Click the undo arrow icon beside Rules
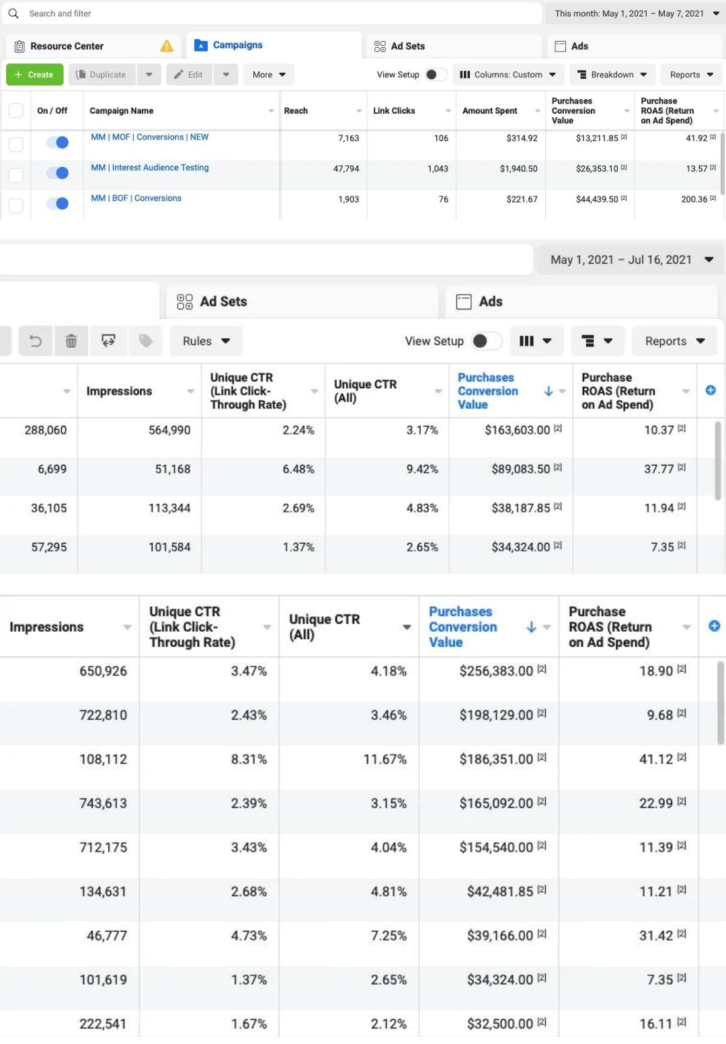This screenshot has height=1044, width=726. 36,341
